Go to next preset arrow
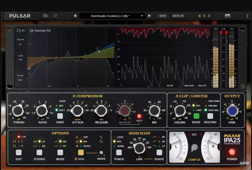This screenshot has width=252, height=170. pos(149,16)
